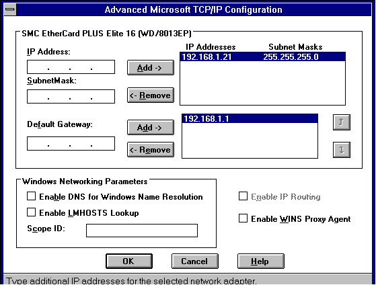Click Remove button for gateway list
This screenshot has height=285, width=376.
pyautogui.click(x=151, y=150)
